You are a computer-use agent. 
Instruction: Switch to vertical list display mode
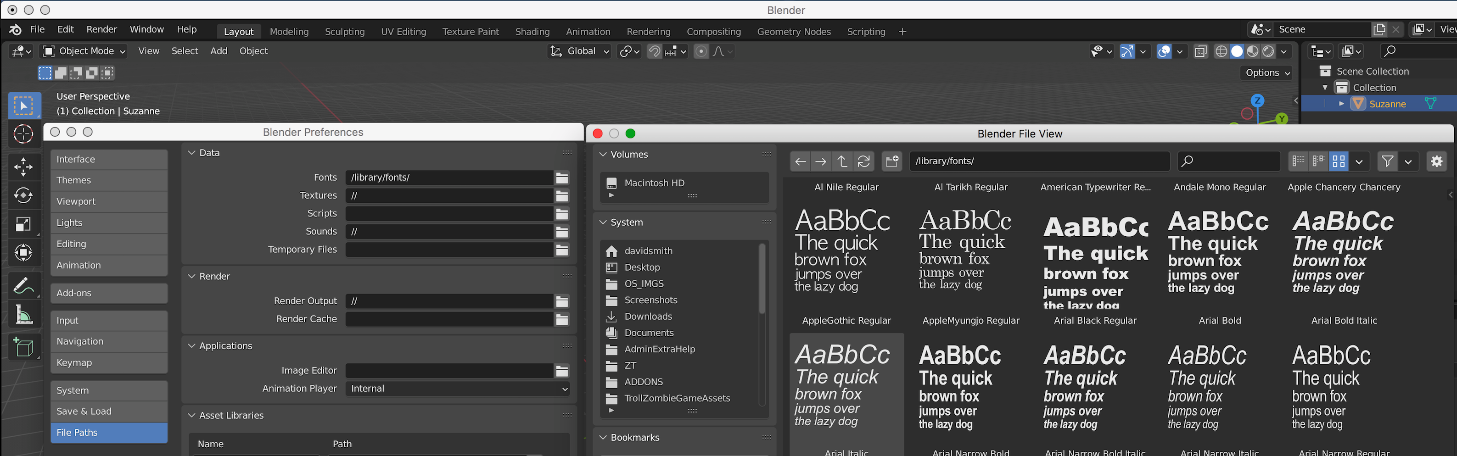coord(1299,161)
